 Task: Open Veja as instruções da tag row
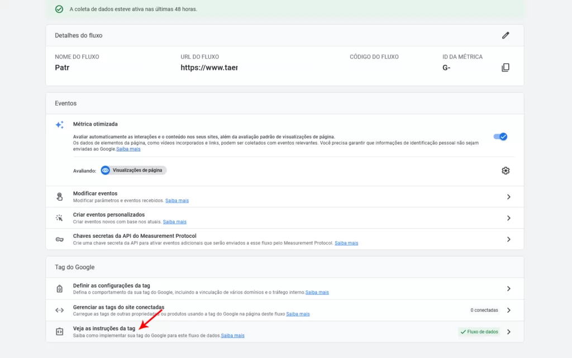[284, 332]
